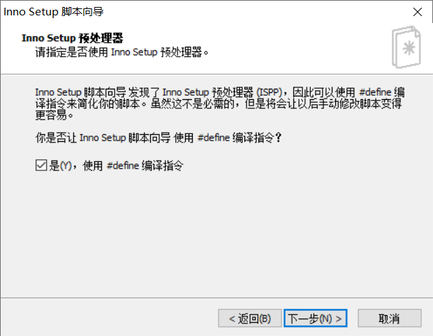Click the ISPP description paragraph

220,103
